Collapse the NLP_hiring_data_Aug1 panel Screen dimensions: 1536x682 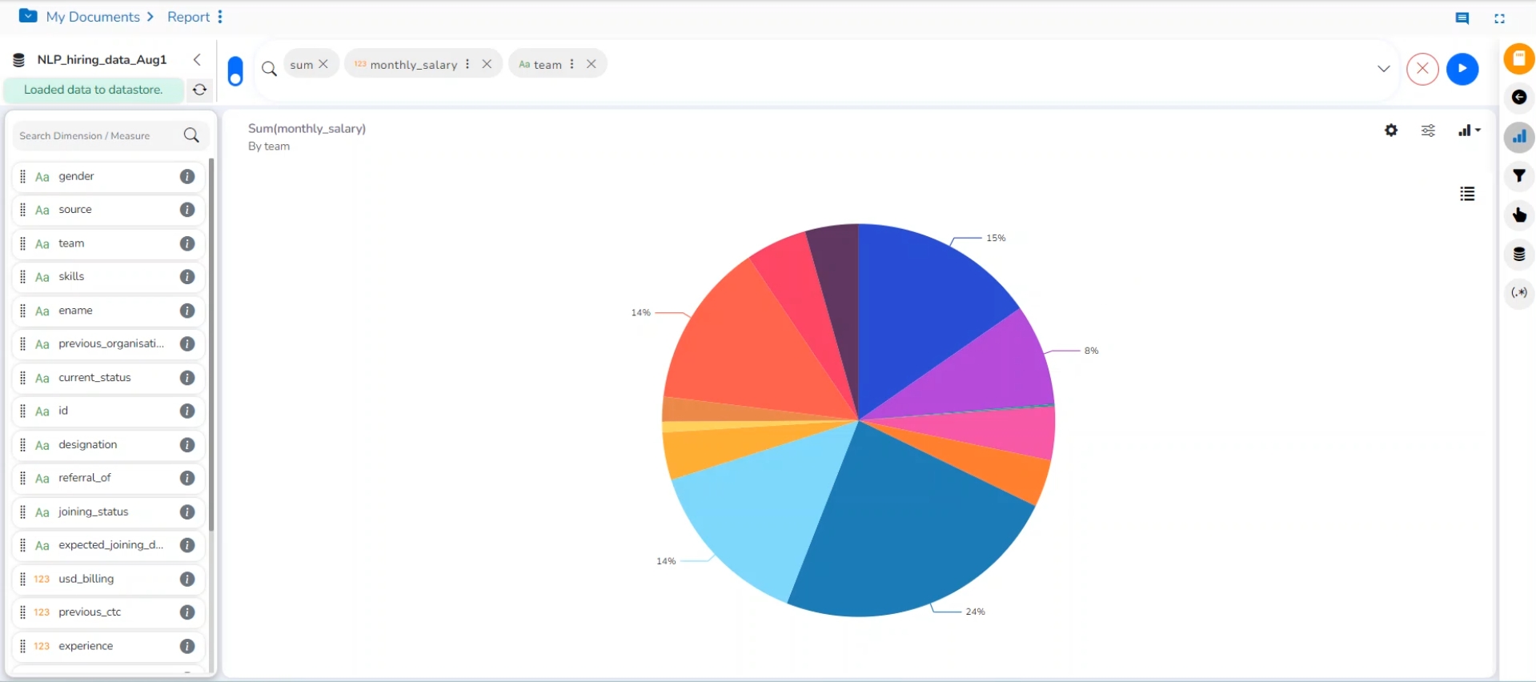pos(197,60)
